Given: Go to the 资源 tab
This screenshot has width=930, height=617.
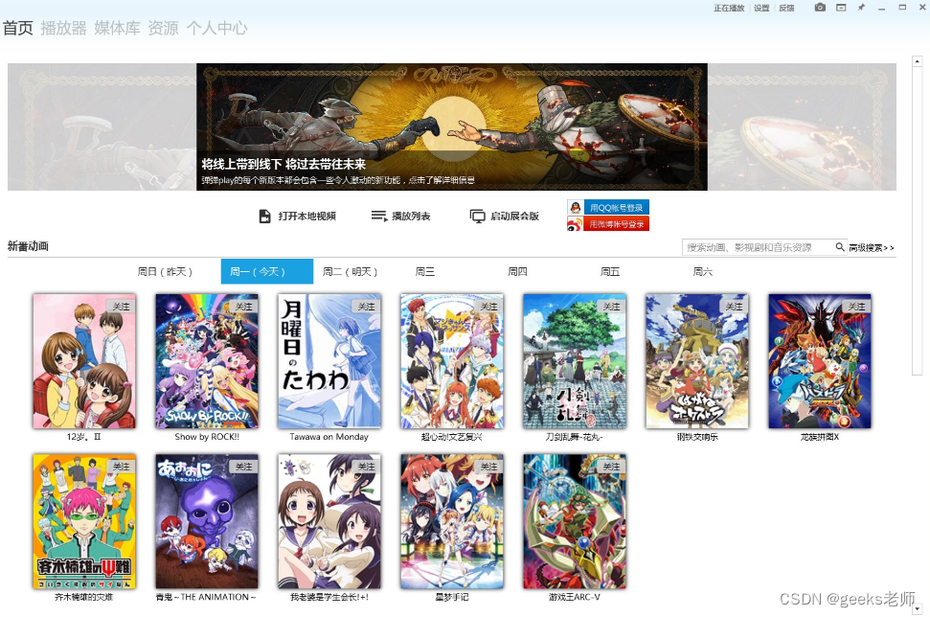Looking at the screenshot, I should [163, 28].
